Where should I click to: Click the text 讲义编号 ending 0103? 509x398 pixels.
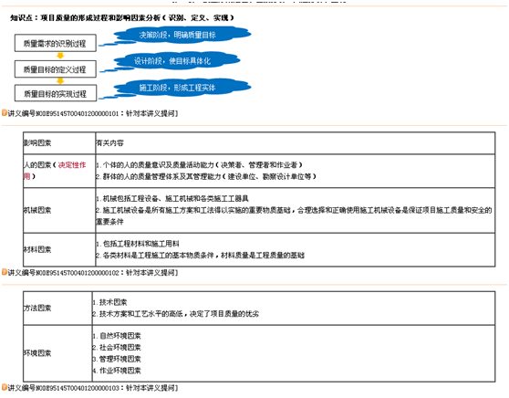click(63, 388)
